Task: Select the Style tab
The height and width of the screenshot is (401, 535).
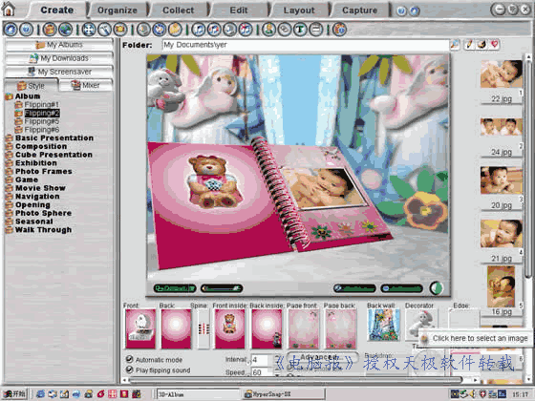Action: click(x=32, y=85)
